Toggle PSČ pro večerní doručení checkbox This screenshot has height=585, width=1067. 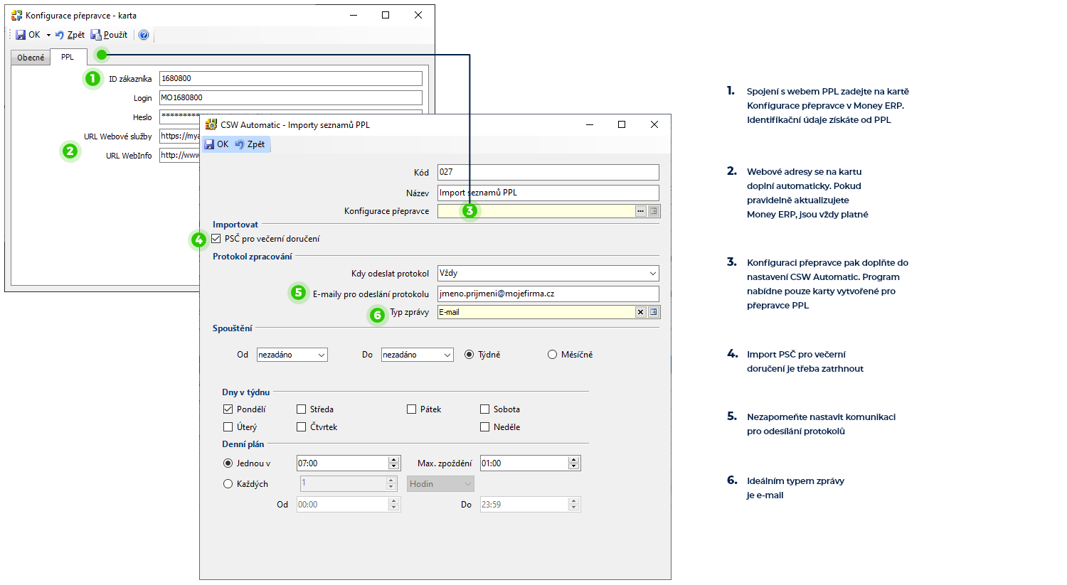[x=216, y=239]
